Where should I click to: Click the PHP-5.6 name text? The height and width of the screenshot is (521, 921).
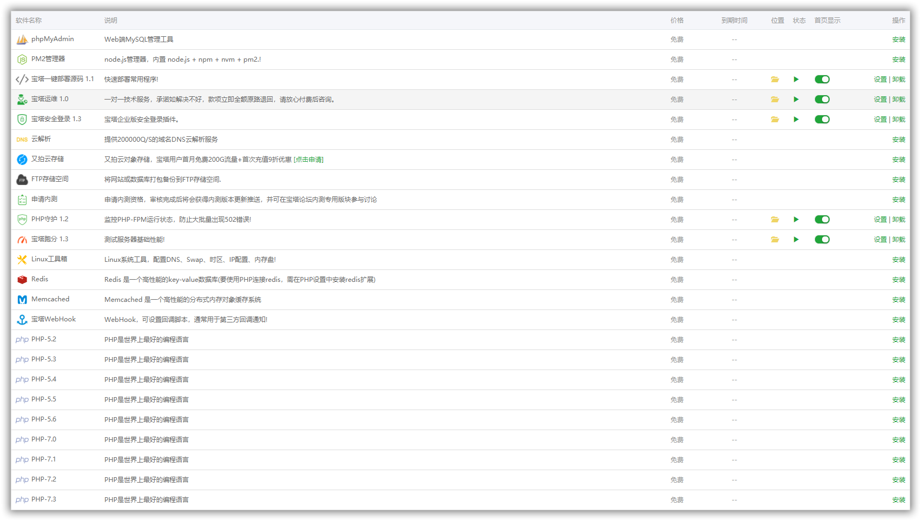44,419
